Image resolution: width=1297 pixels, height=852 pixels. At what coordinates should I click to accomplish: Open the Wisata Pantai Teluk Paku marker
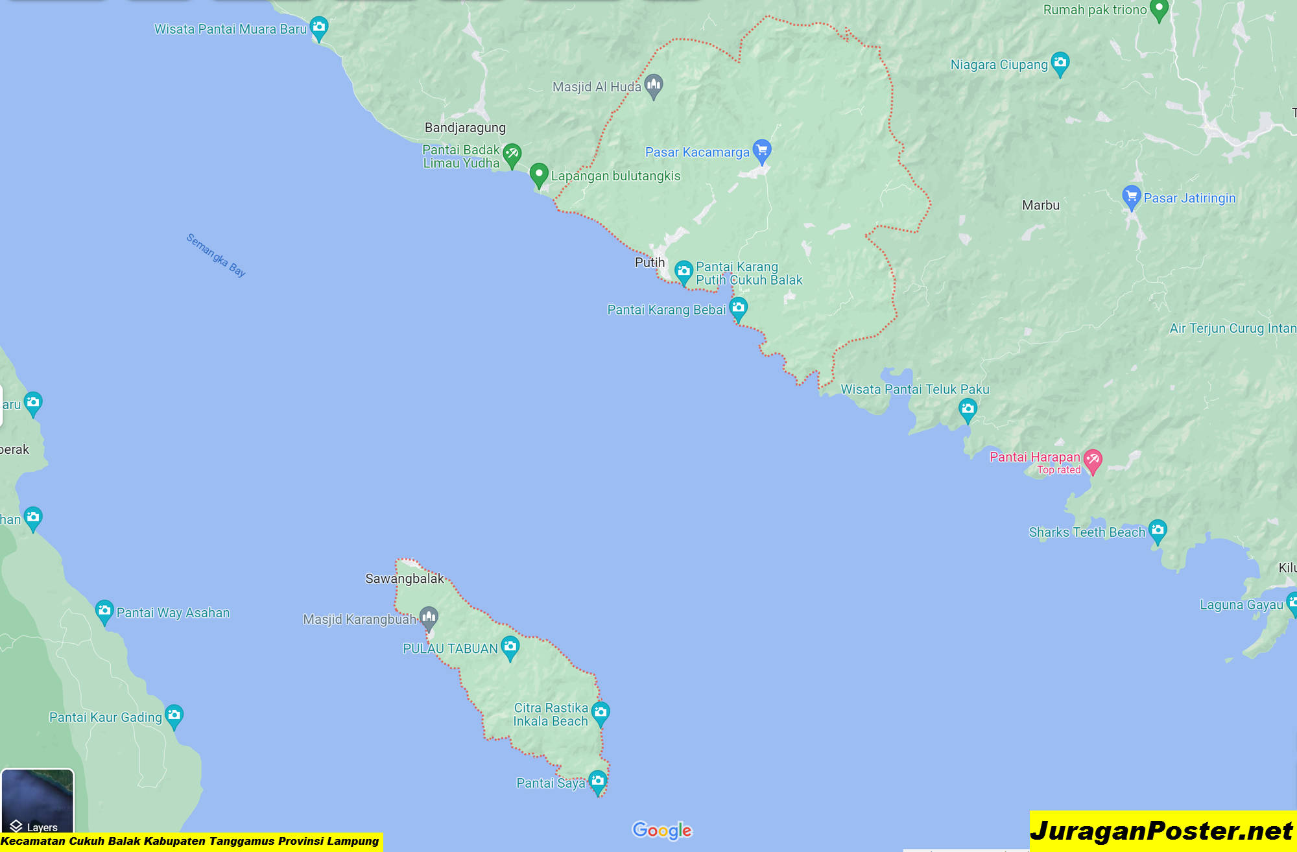[968, 410]
